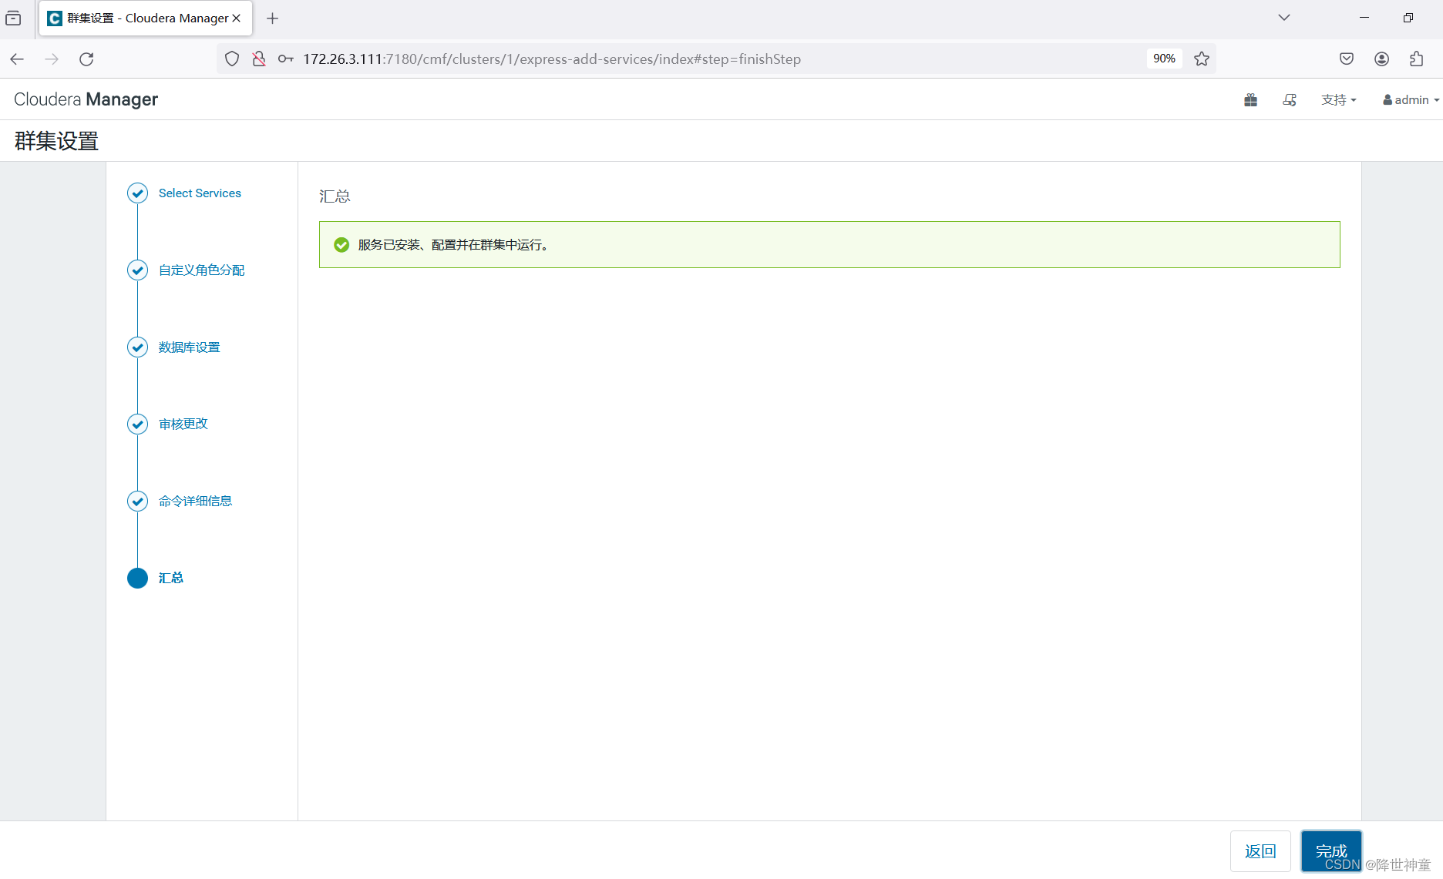Click the 汇总 summary heading
The height and width of the screenshot is (879, 1443).
point(335,196)
